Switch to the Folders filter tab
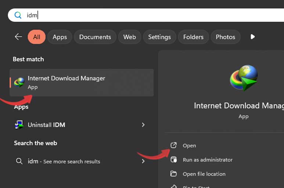 194,37
